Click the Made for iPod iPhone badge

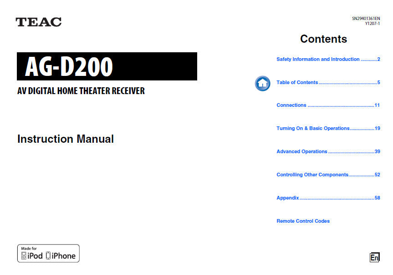[48, 253]
